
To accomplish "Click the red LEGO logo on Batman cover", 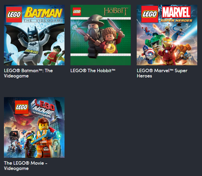I will 14,14.
